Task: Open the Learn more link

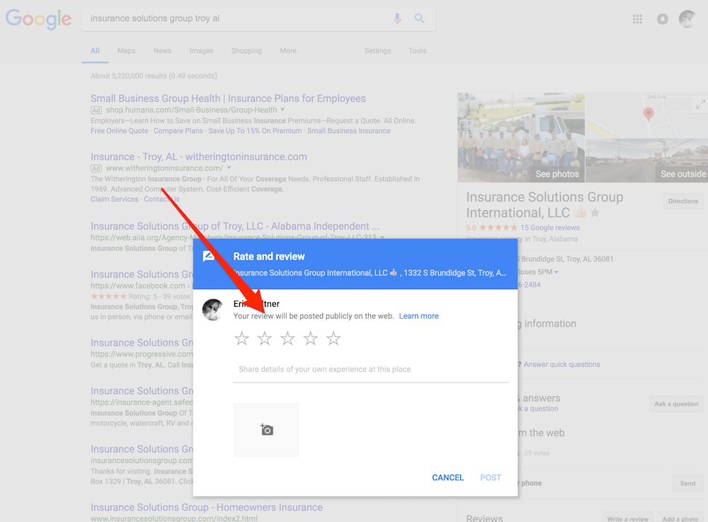Action: coord(418,316)
